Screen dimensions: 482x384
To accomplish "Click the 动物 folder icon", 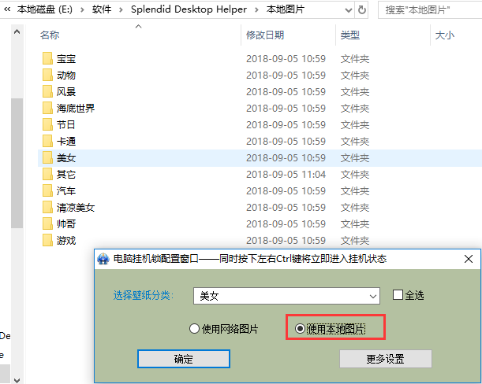I will click(x=47, y=75).
